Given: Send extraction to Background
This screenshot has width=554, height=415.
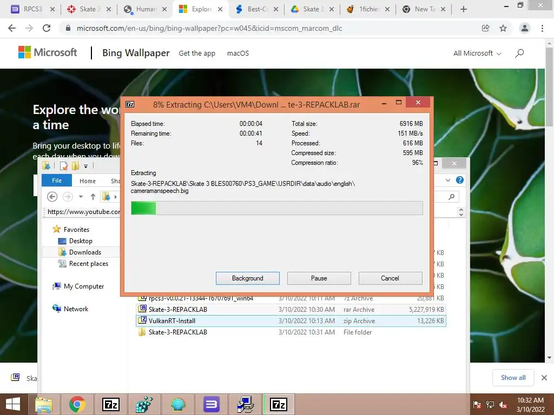Looking at the screenshot, I should 247,278.
